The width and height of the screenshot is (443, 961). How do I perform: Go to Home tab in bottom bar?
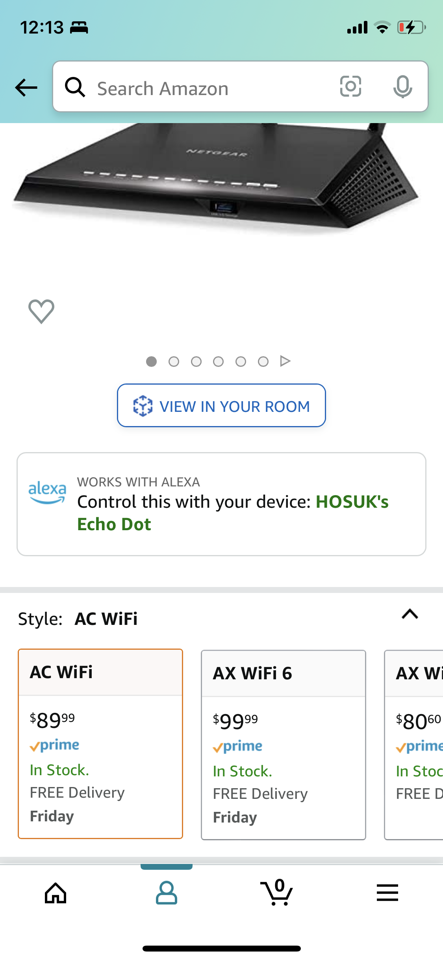tap(56, 893)
